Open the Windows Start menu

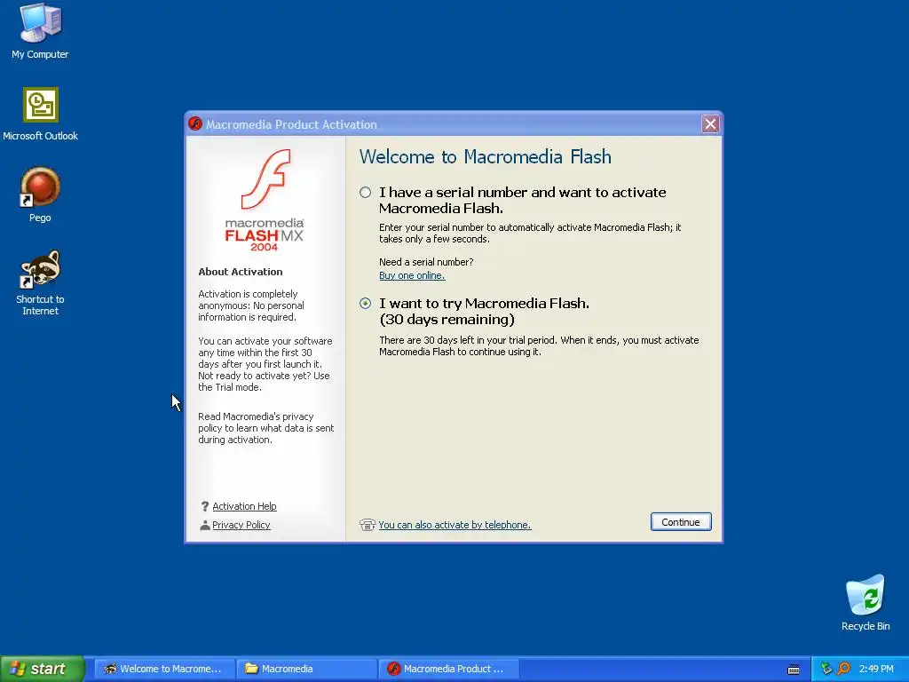[x=43, y=669]
